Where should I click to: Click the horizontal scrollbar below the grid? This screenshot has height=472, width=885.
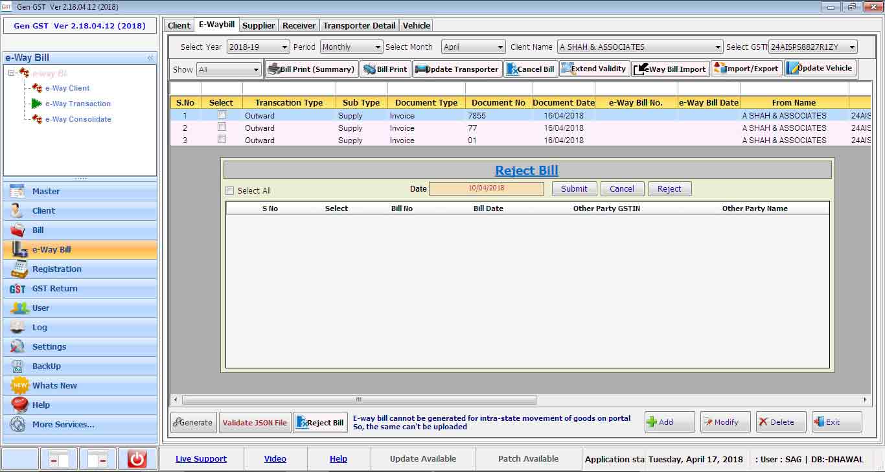(x=359, y=400)
